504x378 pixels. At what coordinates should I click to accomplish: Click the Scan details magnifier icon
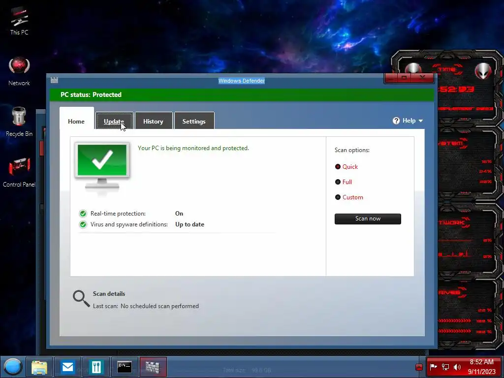[x=81, y=299]
